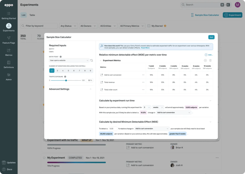The height and width of the screenshot is (174, 245).
Task: Click the relative change percentage input field
Action: pos(113,128)
